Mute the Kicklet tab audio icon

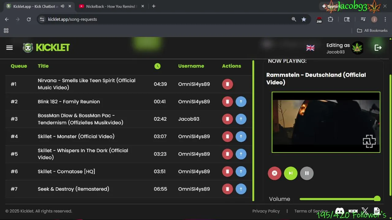point(62,6)
